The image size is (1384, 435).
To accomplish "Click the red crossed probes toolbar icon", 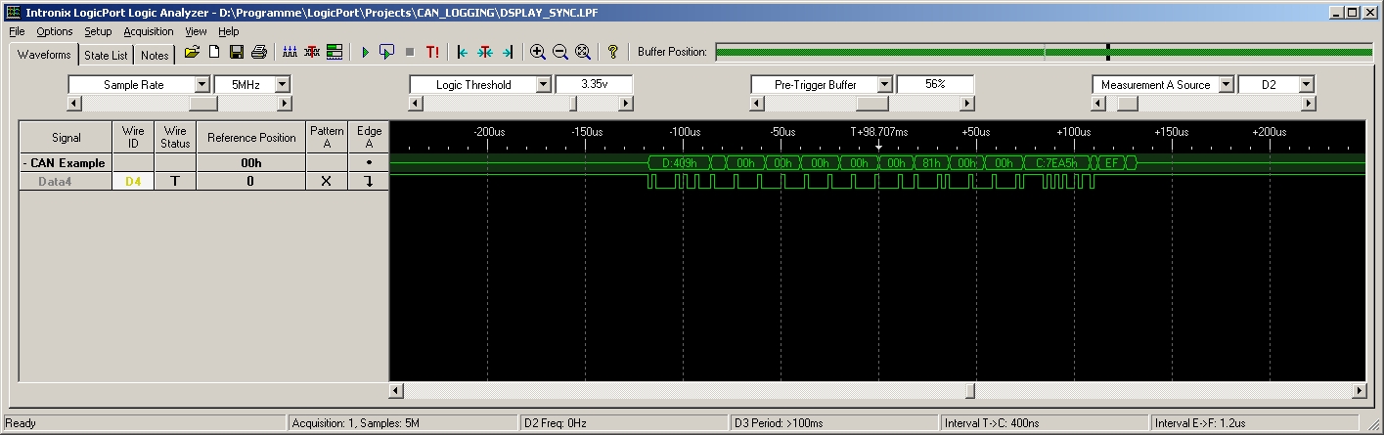I will point(312,52).
